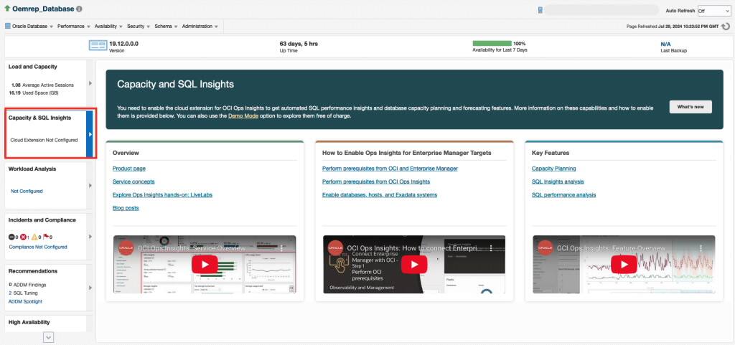735x345 pixels.
Task: Click the database version icon
Action: point(98,45)
